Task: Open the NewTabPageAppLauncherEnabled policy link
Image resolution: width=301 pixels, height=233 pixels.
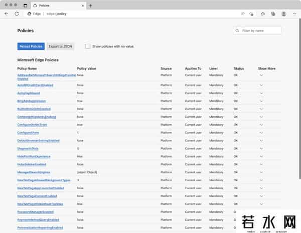Action: click(41, 188)
